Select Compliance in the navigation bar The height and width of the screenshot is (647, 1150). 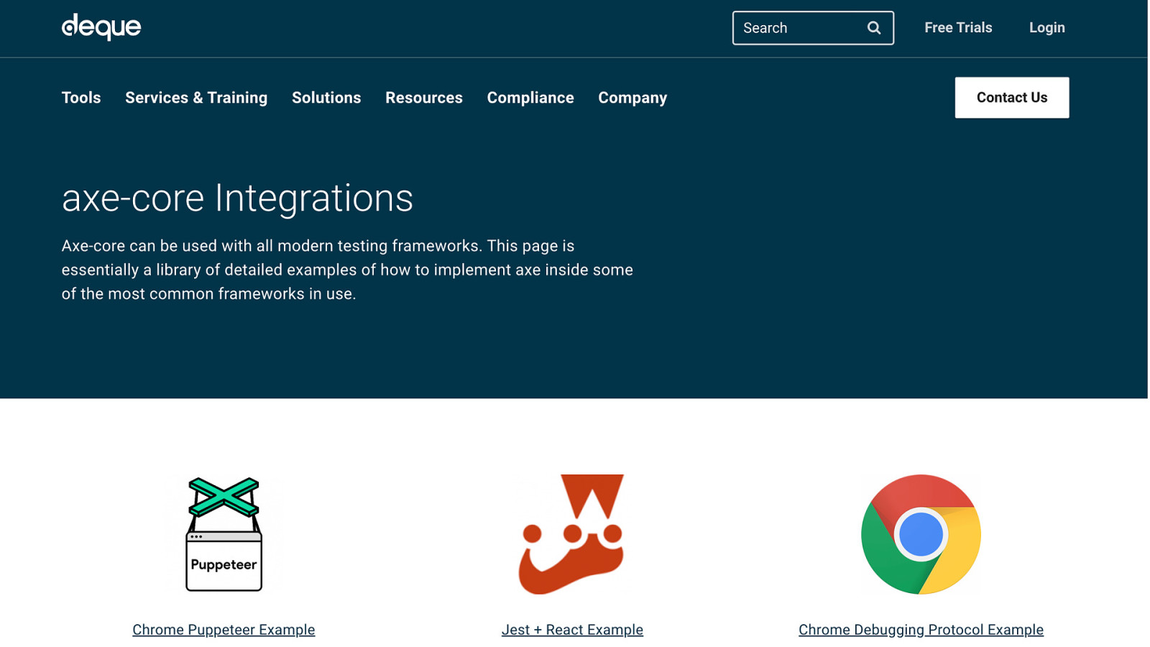530,98
